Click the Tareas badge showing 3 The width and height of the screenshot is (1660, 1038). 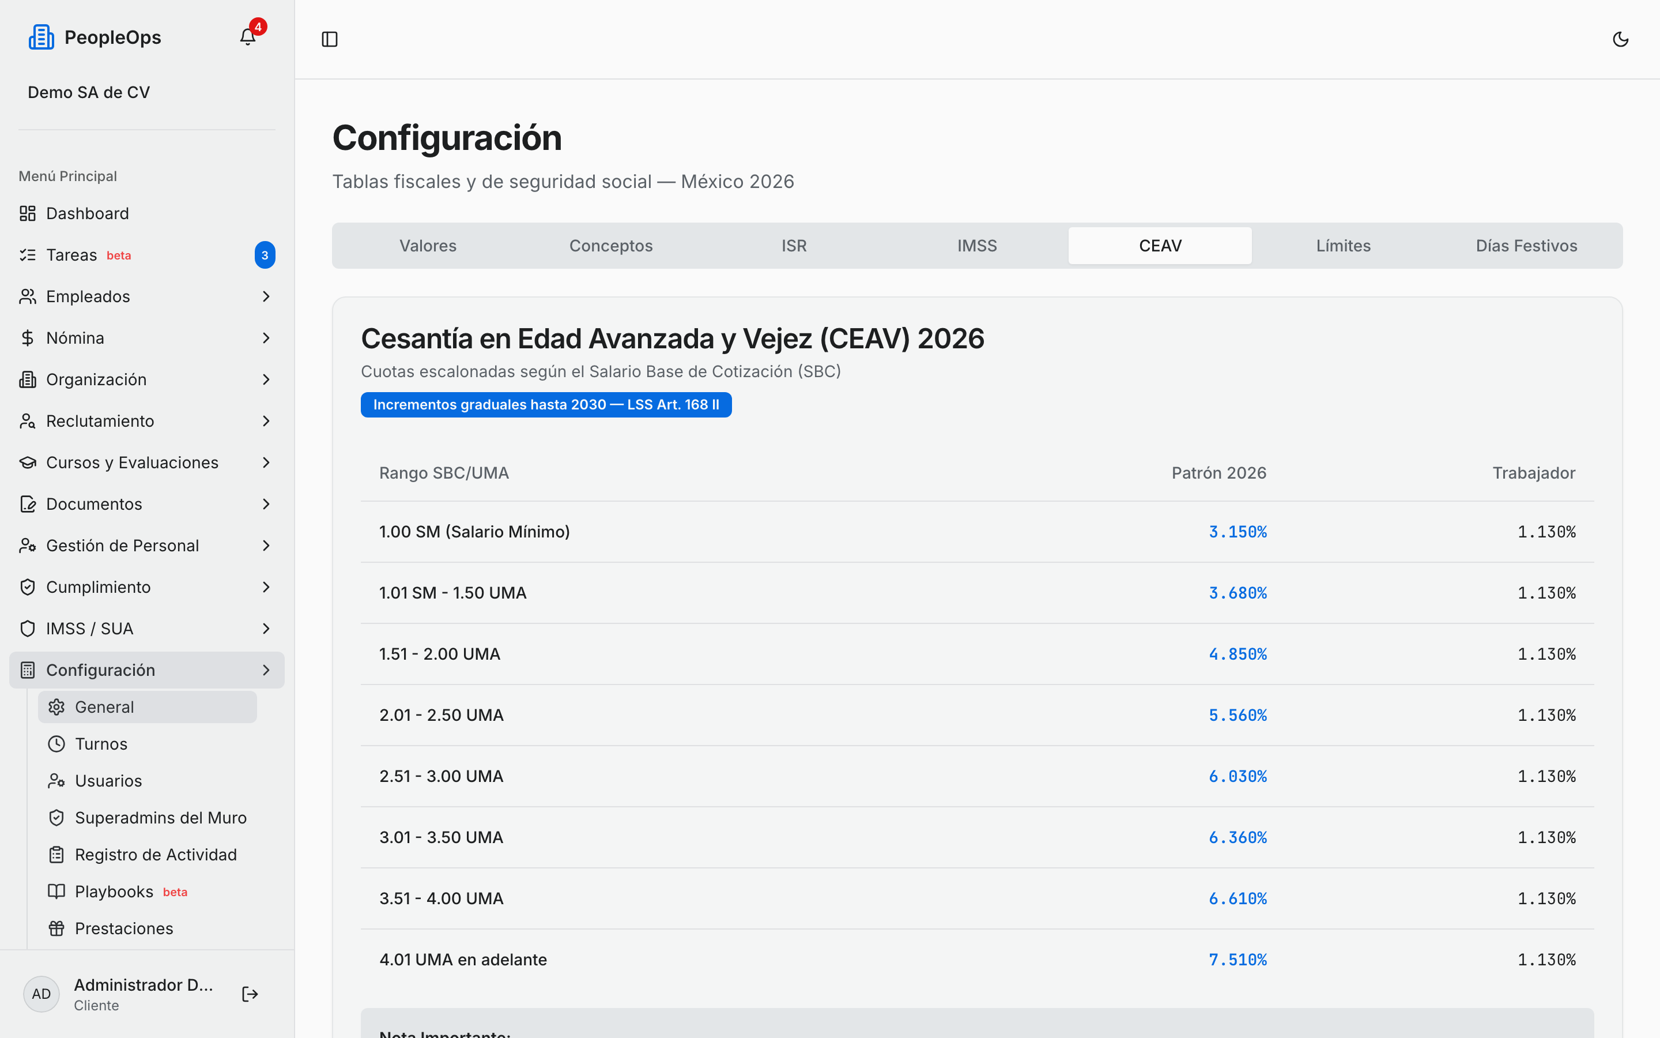265,255
